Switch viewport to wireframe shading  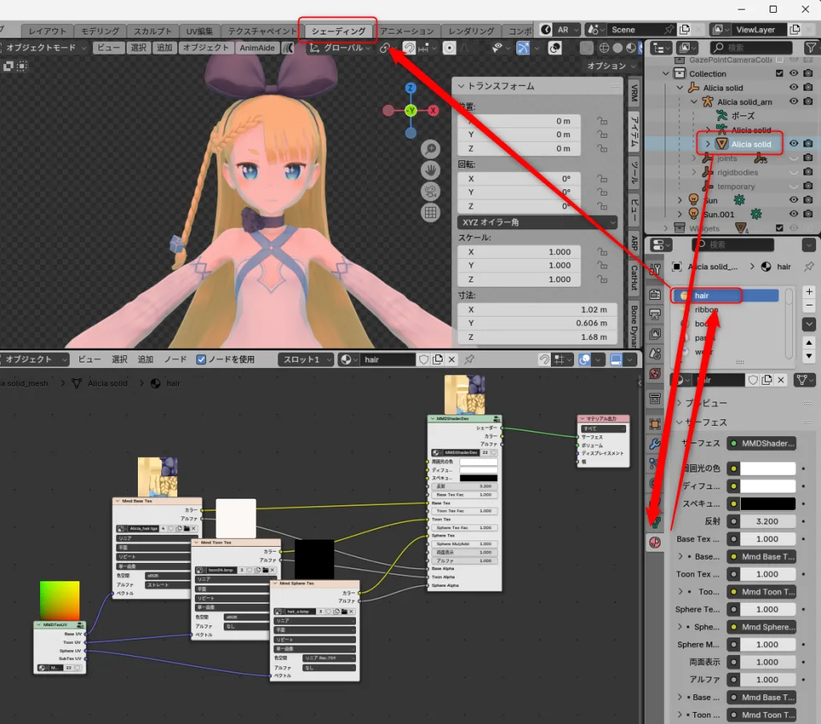605,48
